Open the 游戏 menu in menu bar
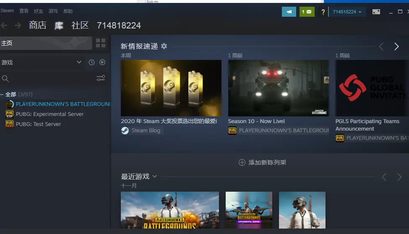The width and height of the screenshot is (409, 234). [x=53, y=11]
